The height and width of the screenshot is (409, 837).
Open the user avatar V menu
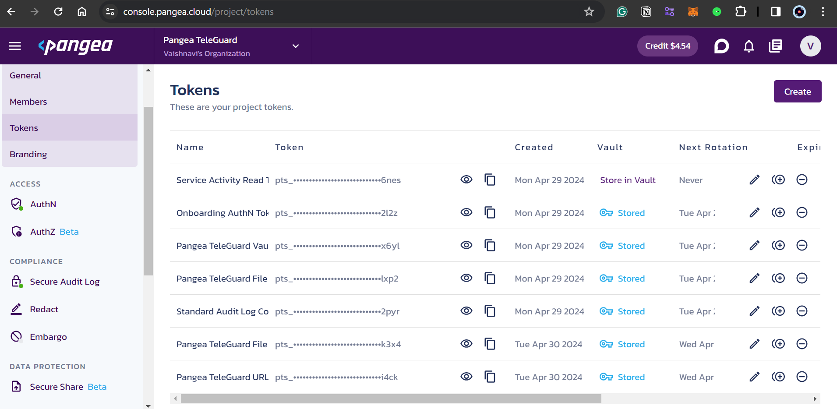point(811,46)
